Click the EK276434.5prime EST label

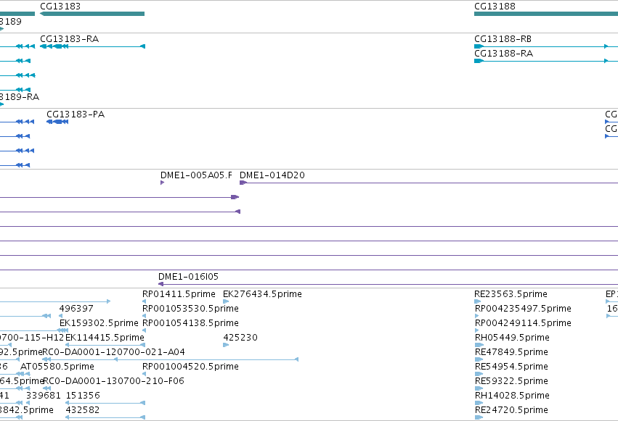pyautogui.click(x=262, y=294)
